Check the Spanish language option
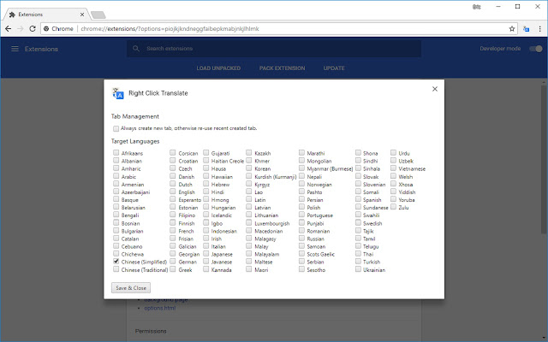This screenshot has height=342, width=548. [358, 199]
